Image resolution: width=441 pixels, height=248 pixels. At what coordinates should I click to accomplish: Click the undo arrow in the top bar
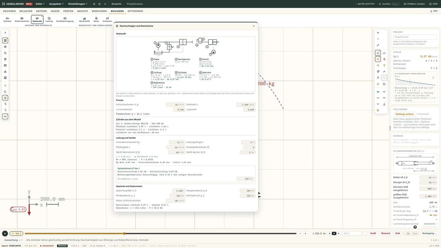[x=94, y=4]
